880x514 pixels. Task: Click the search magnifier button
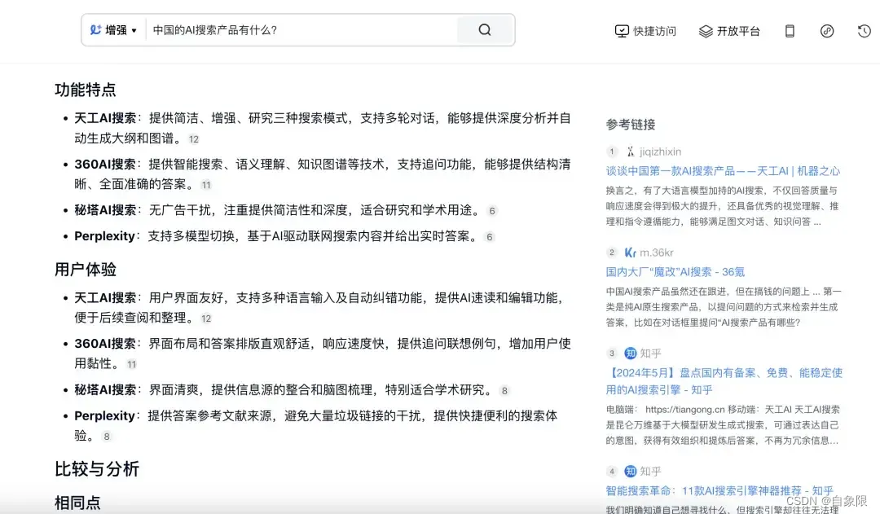tap(485, 30)
